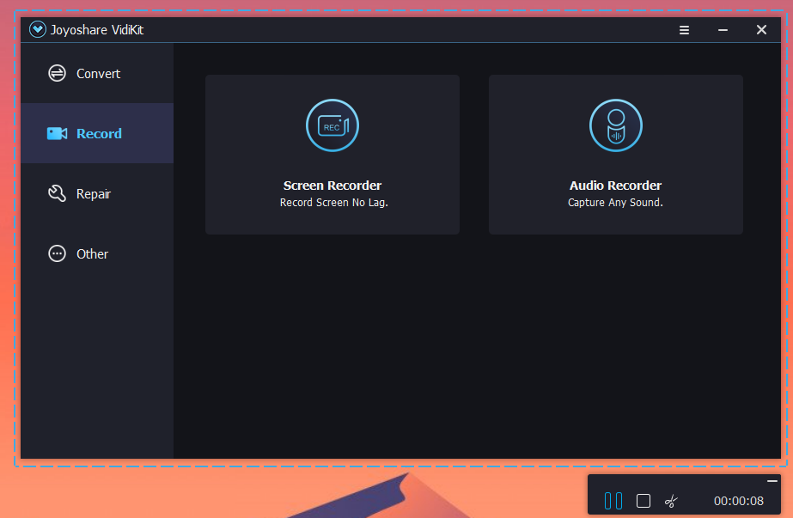Minimize the Joyoshare VidiKit window
The image size is (793, 518).
[x=723, y=30]
